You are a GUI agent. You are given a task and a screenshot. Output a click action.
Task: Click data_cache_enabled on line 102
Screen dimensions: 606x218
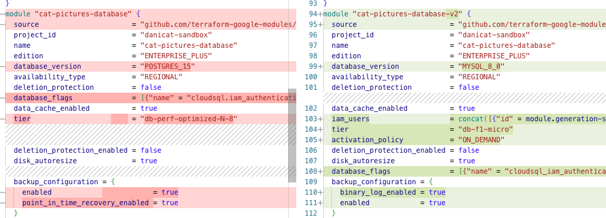(369, 108)
